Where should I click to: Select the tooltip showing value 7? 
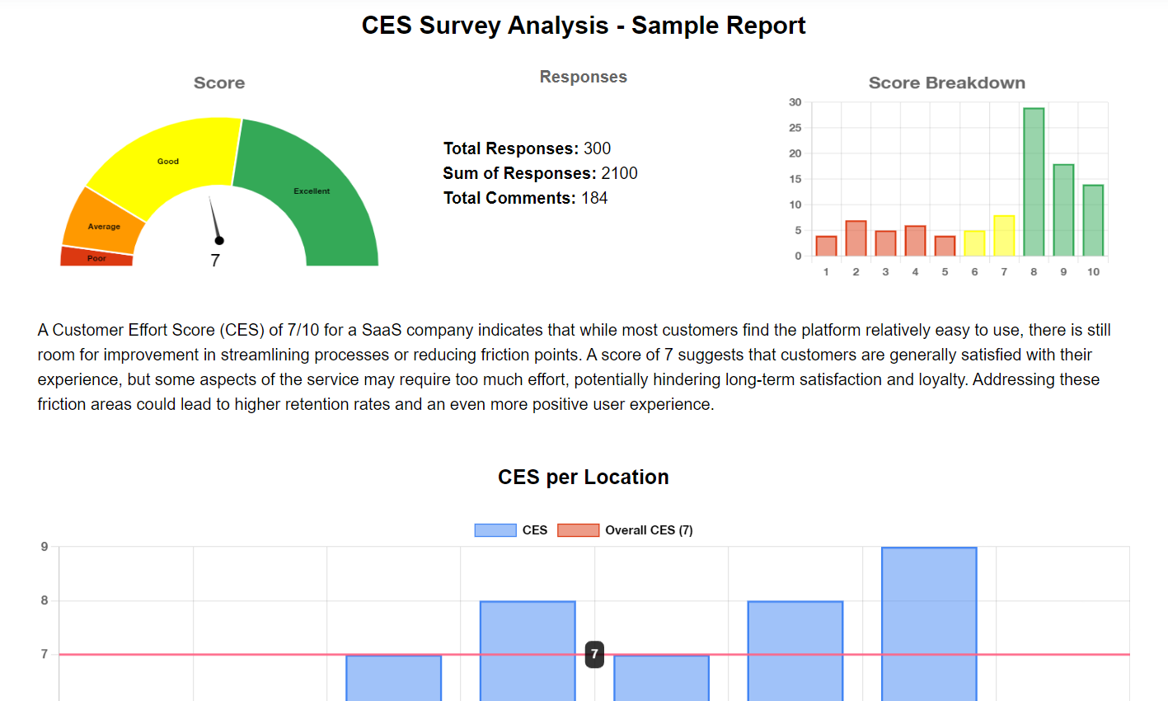593,654
